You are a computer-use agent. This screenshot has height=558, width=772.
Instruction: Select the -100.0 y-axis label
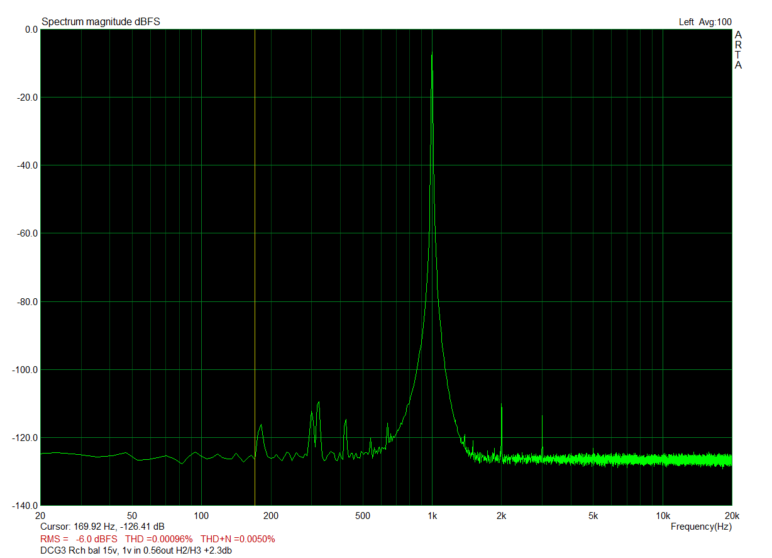tap(25, 370)
